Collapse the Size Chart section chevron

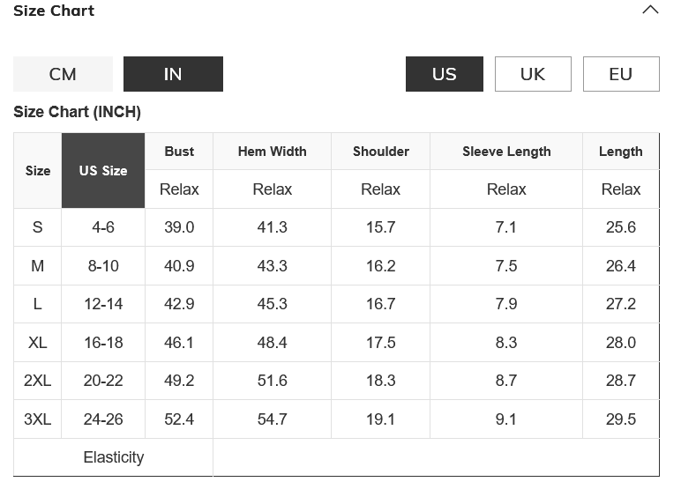coord(650,11)
